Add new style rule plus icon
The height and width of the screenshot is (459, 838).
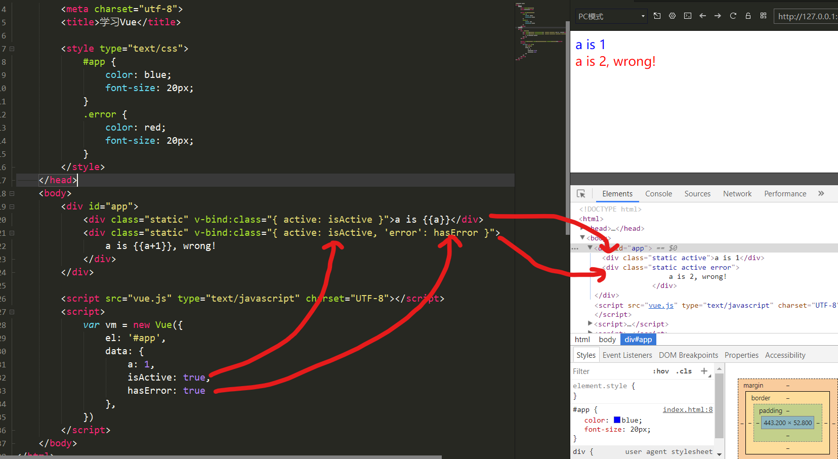point(704,371)
